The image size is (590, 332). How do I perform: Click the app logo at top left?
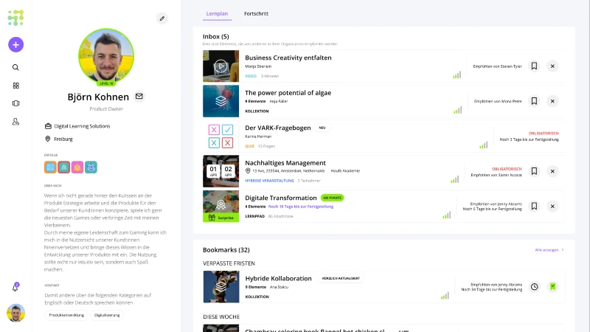(x=15, y=18)
